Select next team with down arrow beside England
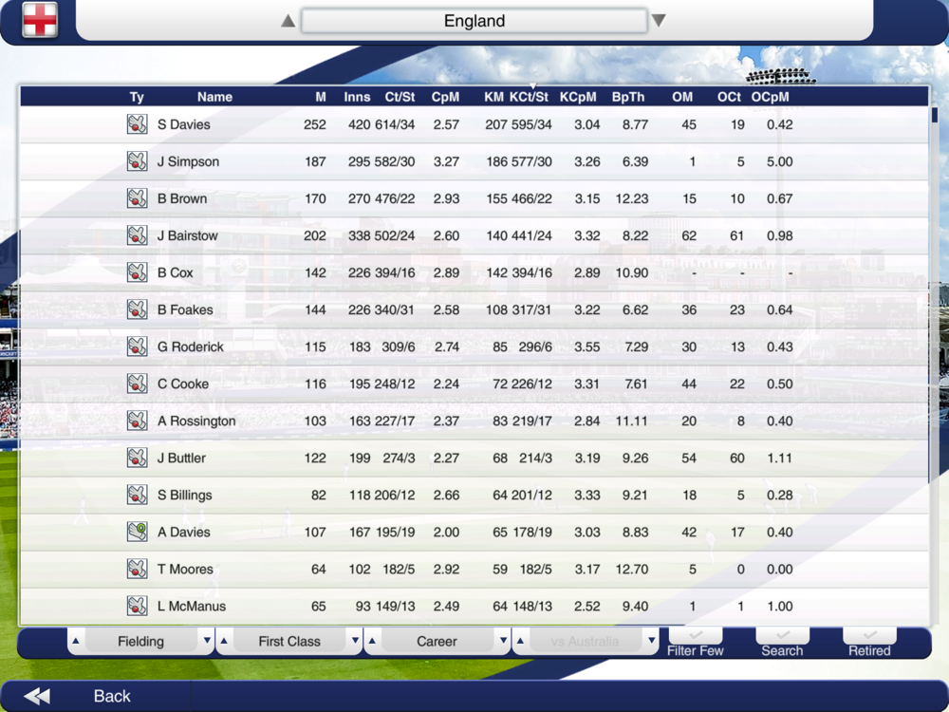The width and height of the screenshot is (949, 712). click(660, 21)
